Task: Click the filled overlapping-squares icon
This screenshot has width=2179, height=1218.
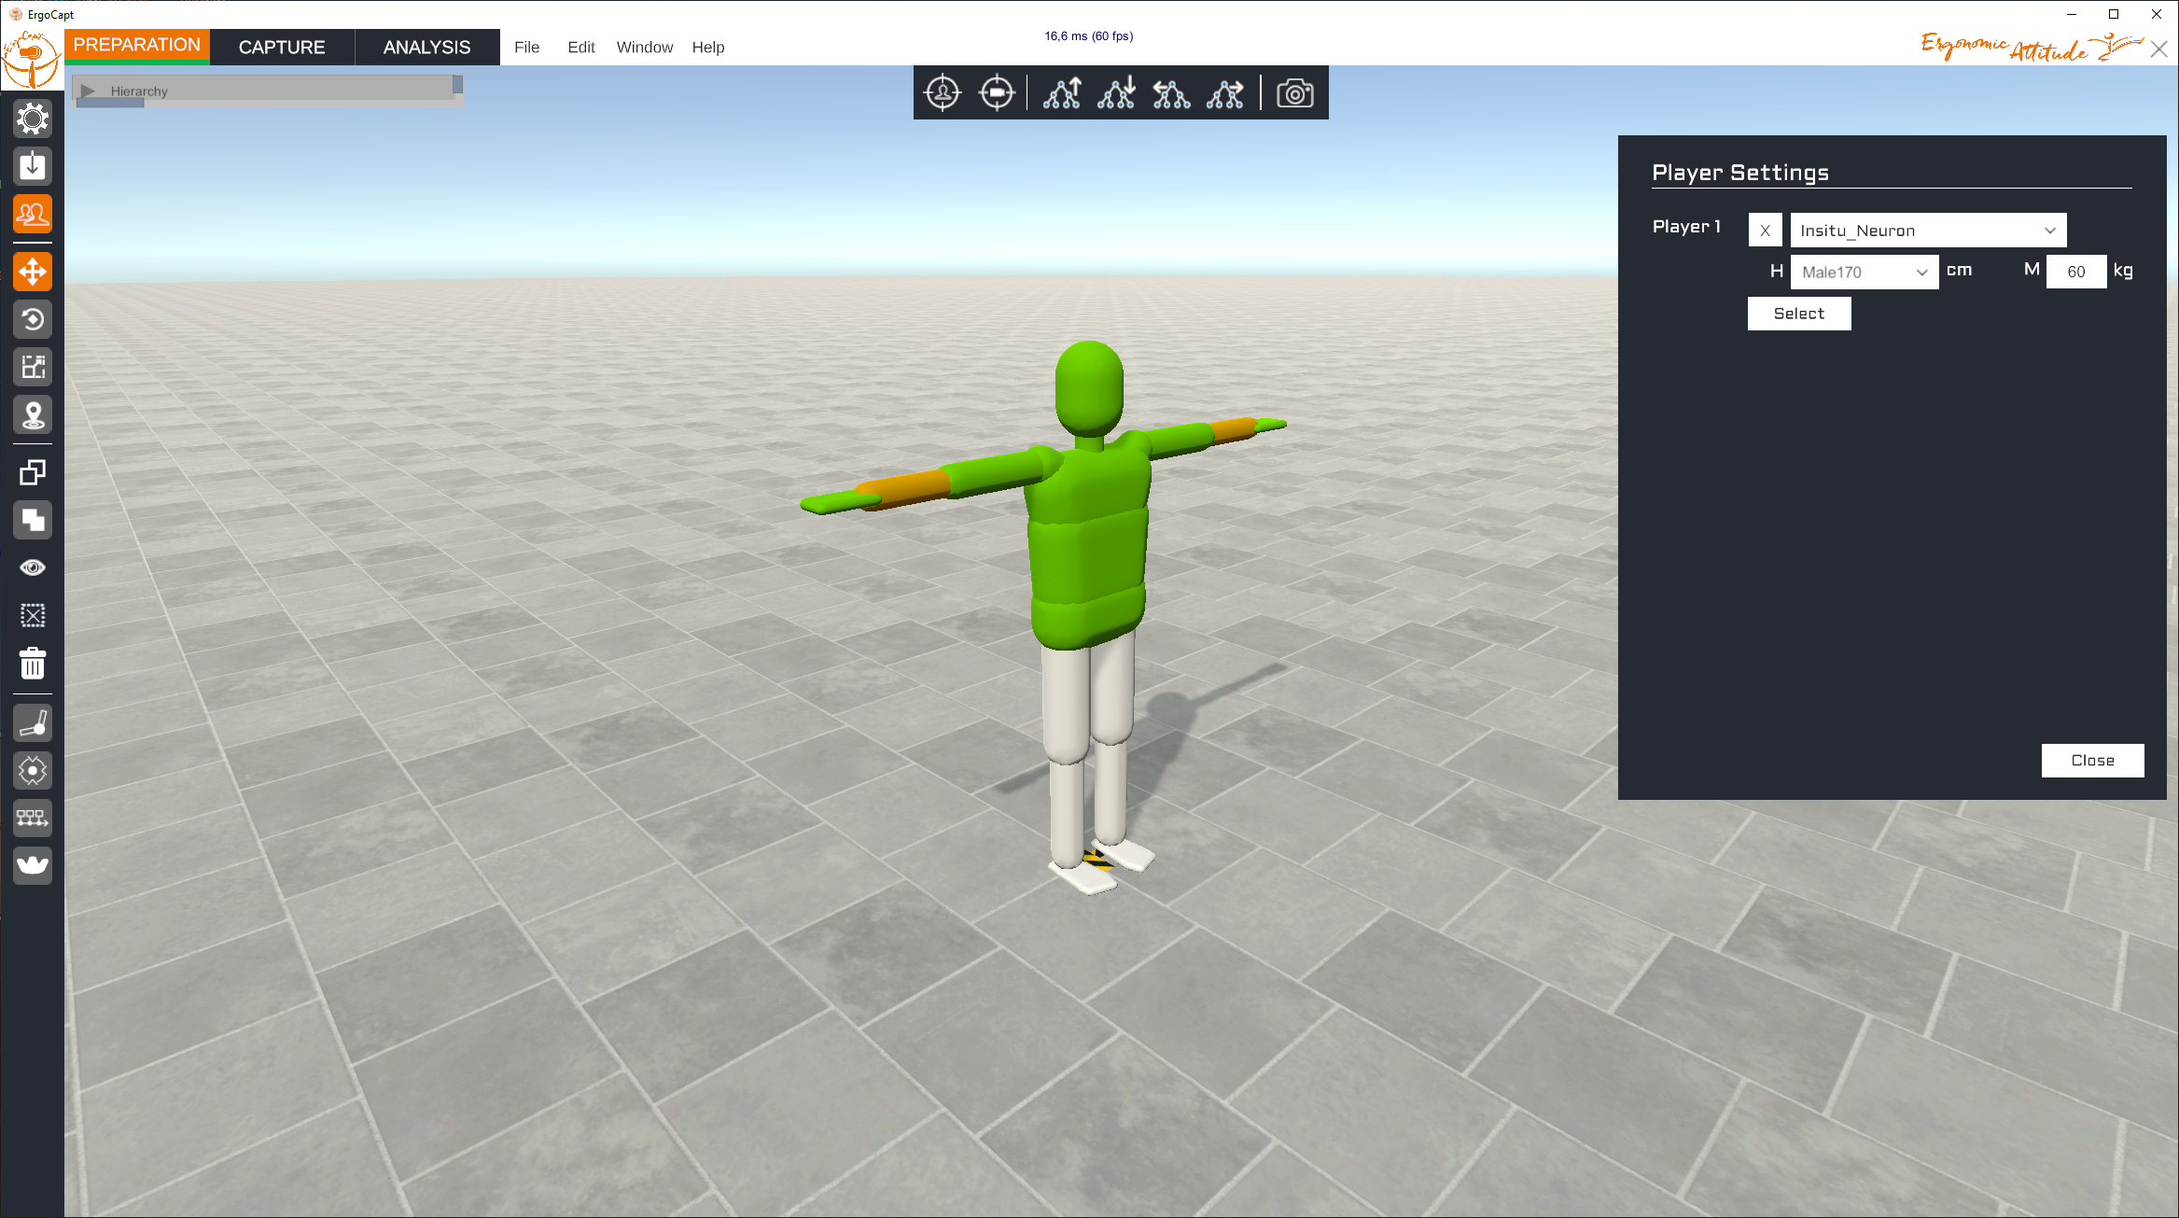Action: [x=33, y=520]
